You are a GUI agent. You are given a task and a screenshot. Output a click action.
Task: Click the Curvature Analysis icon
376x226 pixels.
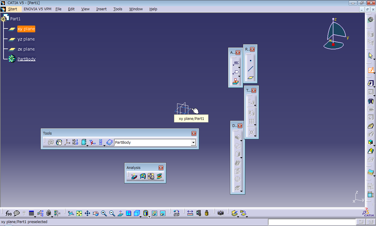[x=143, y=176]
